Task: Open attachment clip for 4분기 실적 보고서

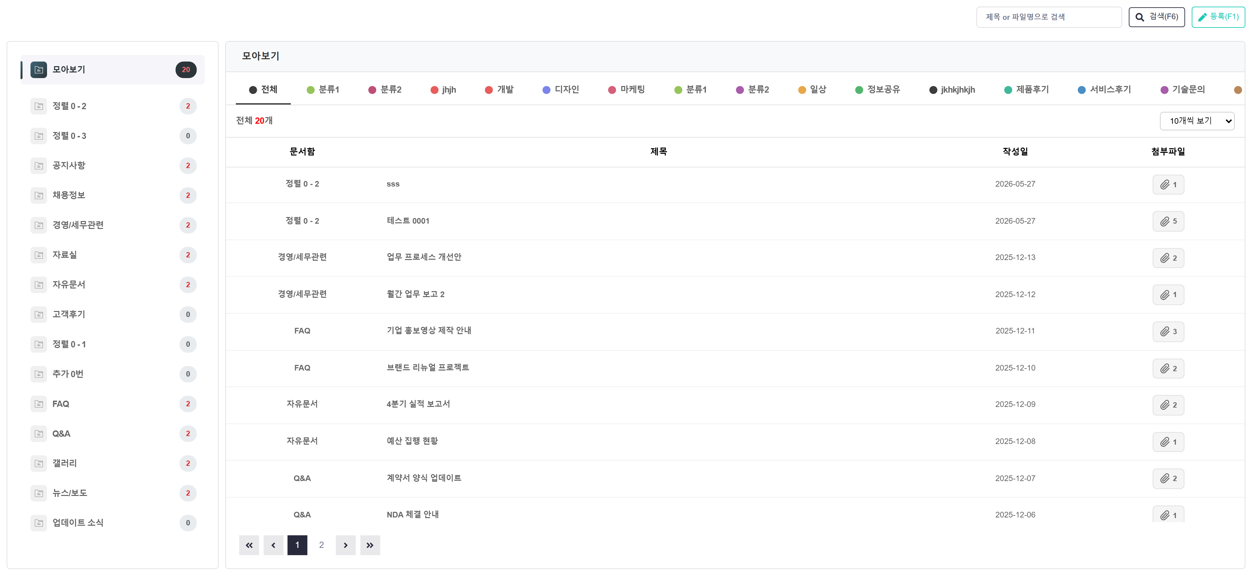Action: [1168, 405]
